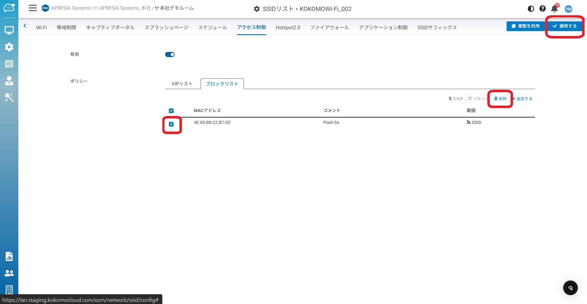
Task: Uncheck the select-all checkbox in table header
Action: coord(171,111)
